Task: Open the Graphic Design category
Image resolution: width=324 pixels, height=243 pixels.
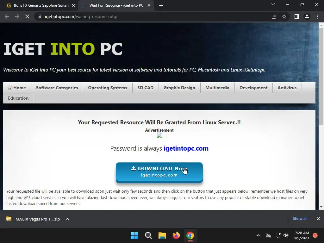Action: tap(179, 88)
